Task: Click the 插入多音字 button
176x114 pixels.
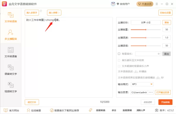Action: click(32, 13)
